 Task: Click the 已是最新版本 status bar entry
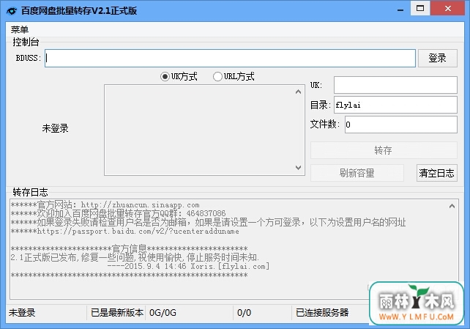pyautogui.click(x=117, y=313)
